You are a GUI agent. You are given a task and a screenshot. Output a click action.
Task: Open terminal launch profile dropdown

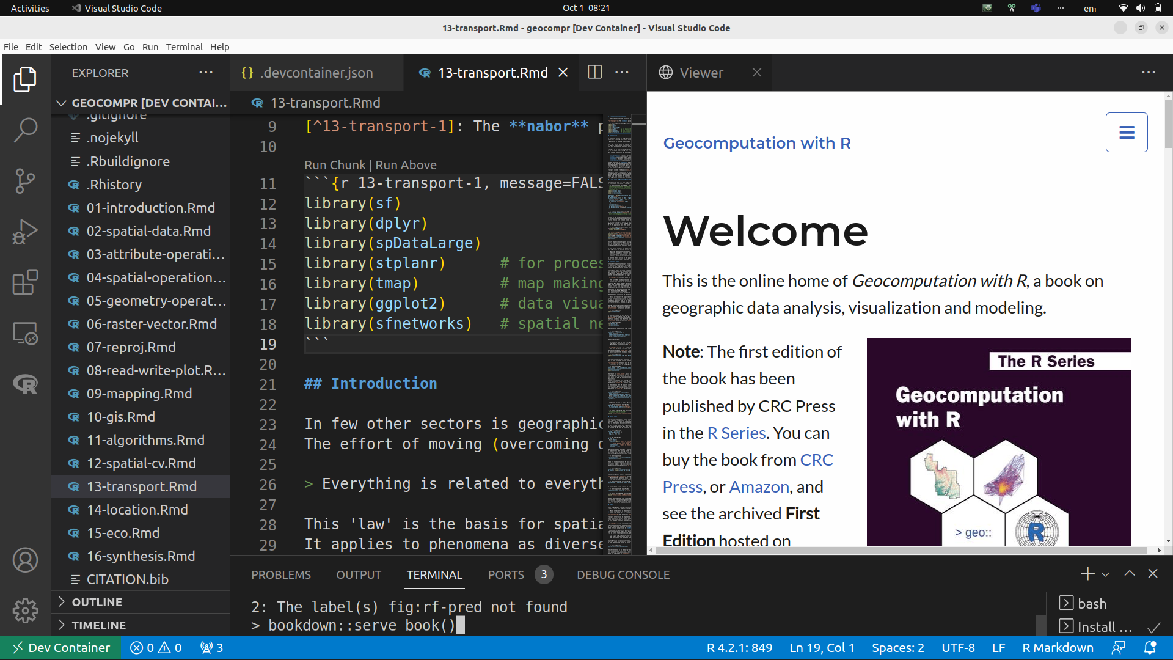pos(1105,574)
